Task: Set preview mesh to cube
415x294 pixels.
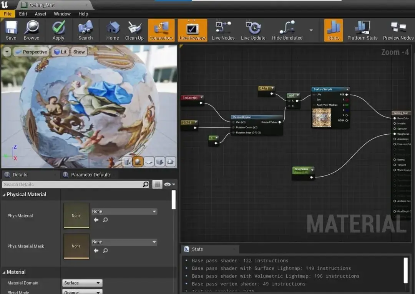Action: (x=159, y=162)
